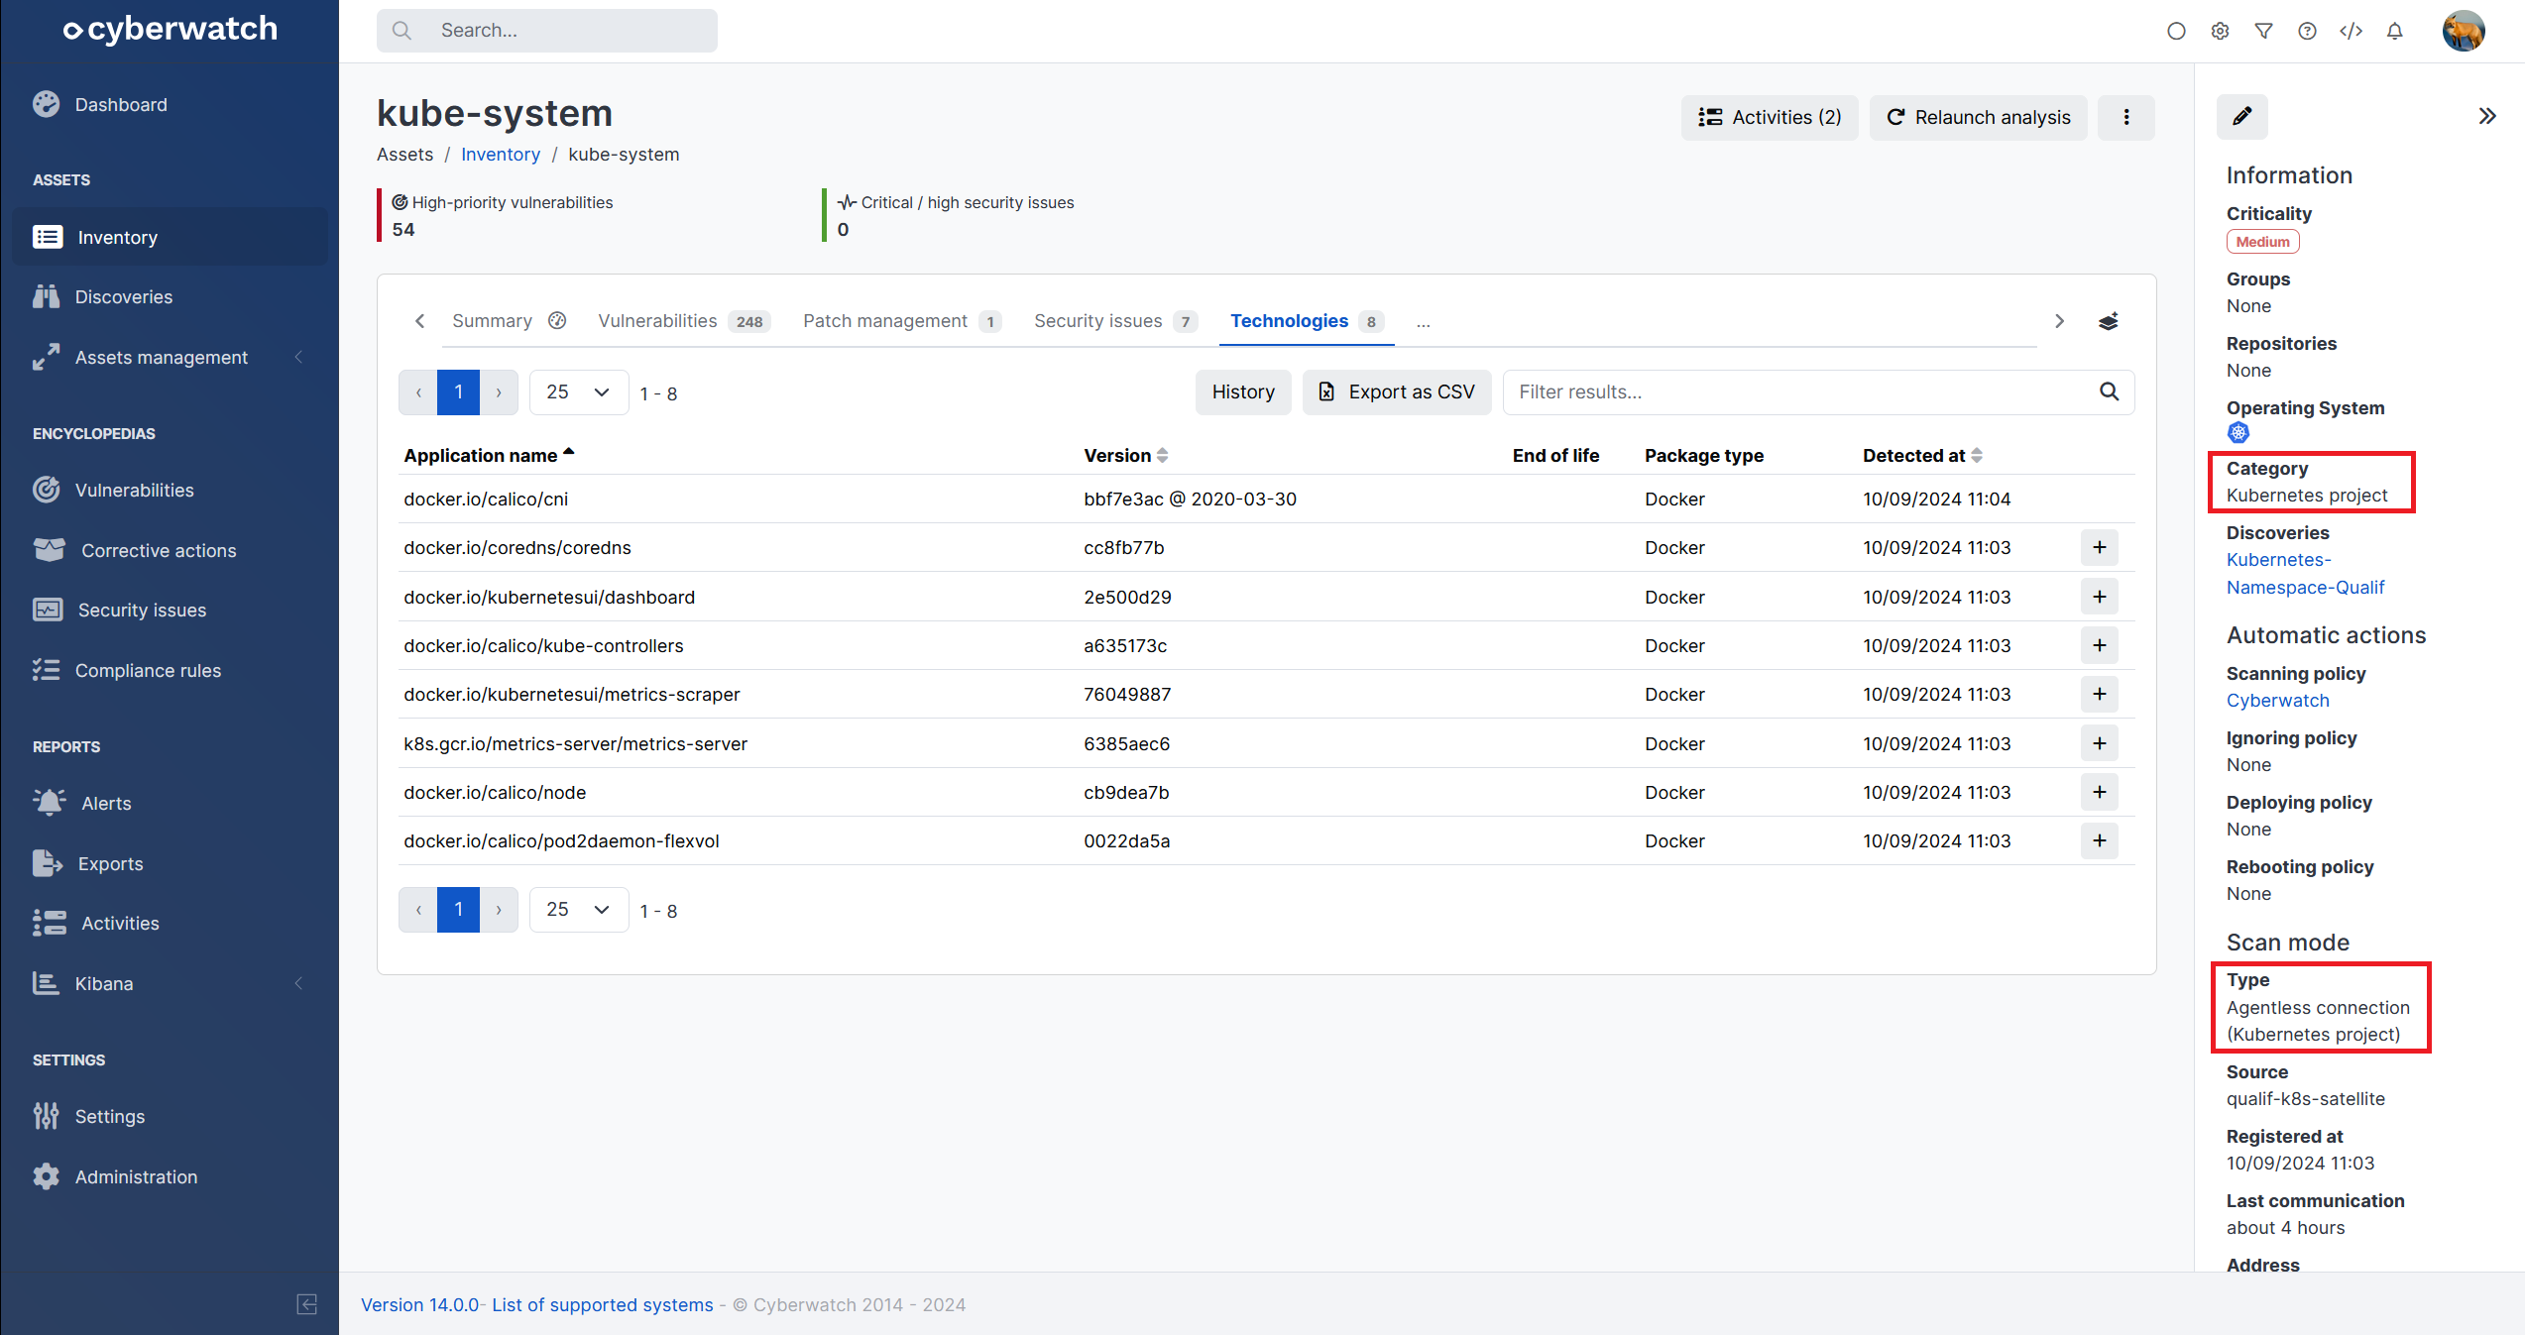
Task: Expand the pod2daemon-flexvol row with plus
Action: (2099, 840)
